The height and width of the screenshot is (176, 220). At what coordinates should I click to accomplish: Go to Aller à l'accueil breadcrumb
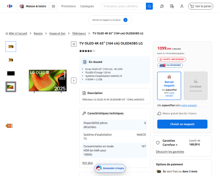[18, 33]
